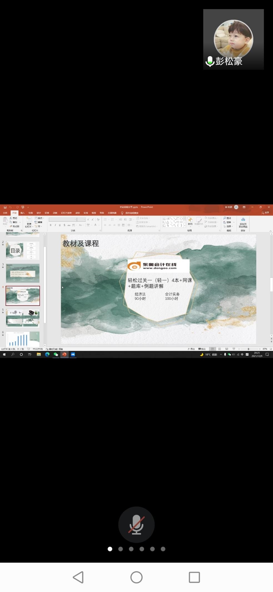Unmute the microphone with the large mic button
The height and width of the screenshot is (592, 273).
coord(136,524)
